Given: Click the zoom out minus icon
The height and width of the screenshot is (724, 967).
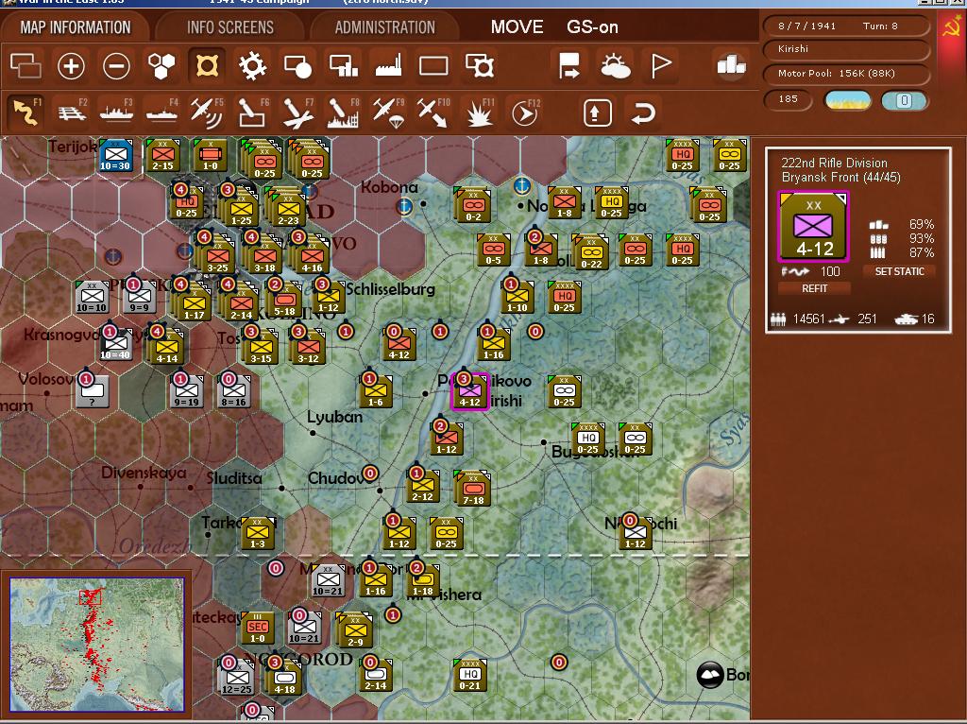Looking at the screenshot, I should pyautogui.click(x=116, y=65).
